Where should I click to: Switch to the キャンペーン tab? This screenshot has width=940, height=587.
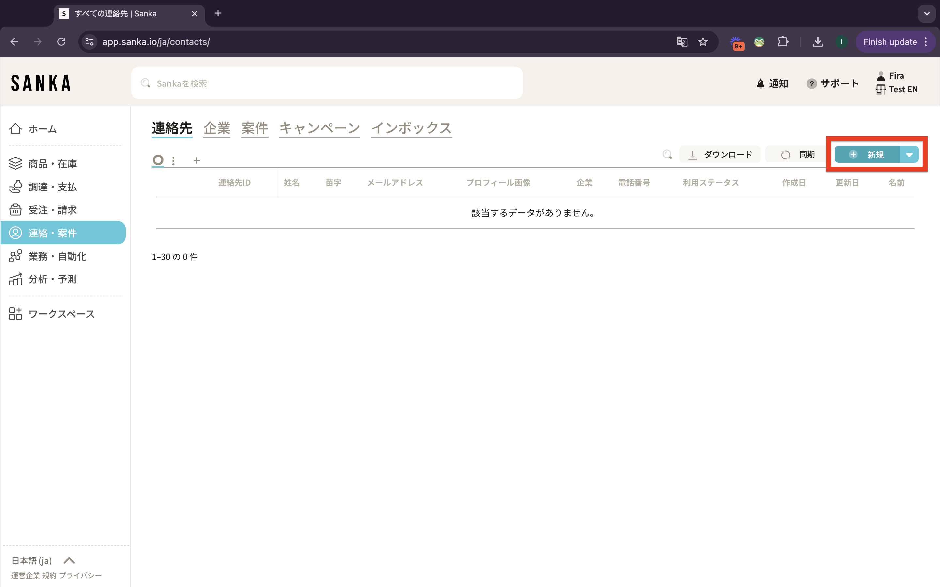click(x=319, y=128)
